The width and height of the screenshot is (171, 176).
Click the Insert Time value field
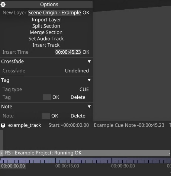[68, 52]
